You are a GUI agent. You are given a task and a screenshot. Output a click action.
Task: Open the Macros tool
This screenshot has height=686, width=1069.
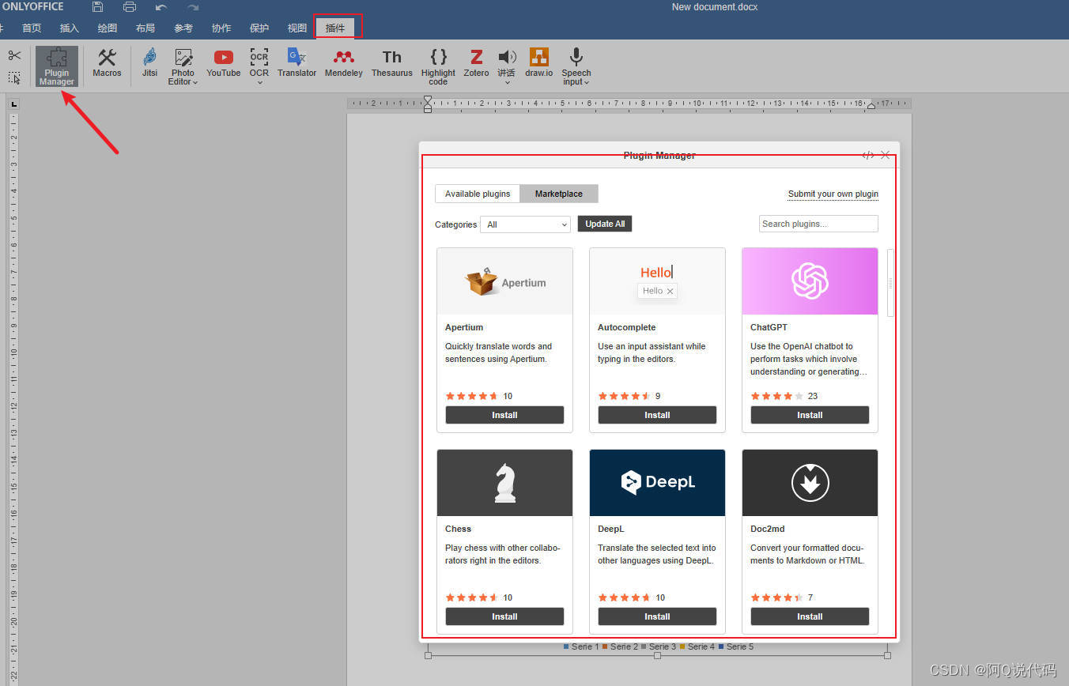[107, 63]
